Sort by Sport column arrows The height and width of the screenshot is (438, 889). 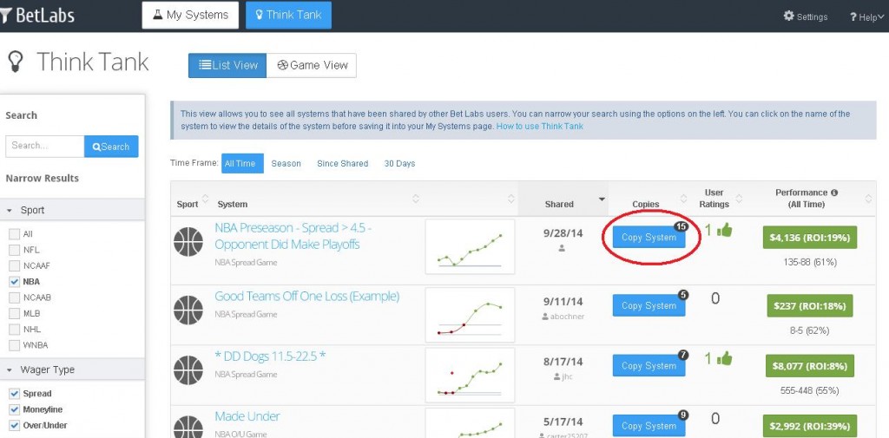click(x=205, y=199)
